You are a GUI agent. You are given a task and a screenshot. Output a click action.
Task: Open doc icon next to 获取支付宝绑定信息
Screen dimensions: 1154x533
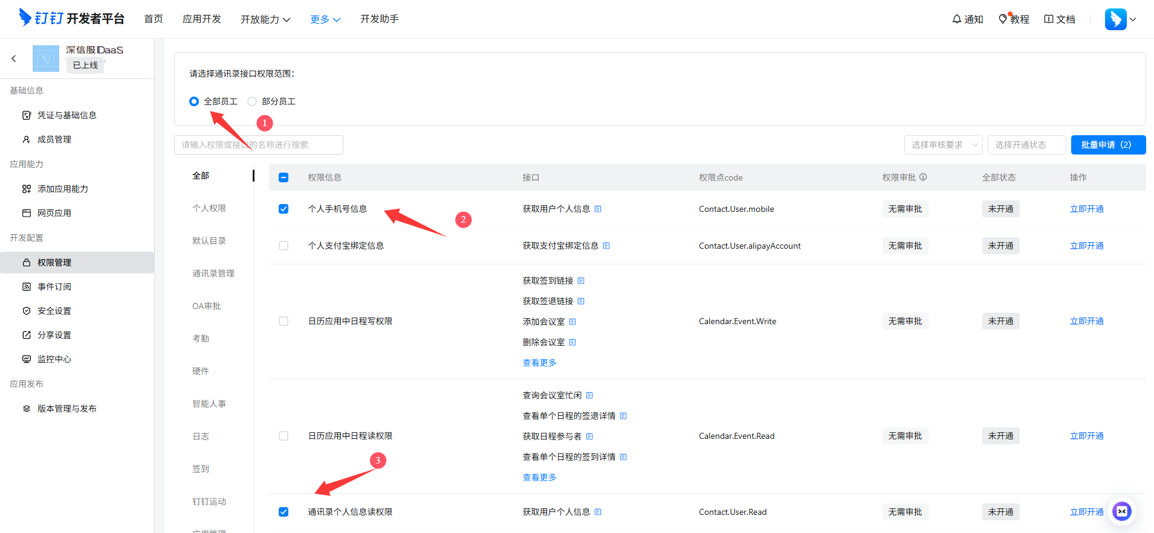tap(606, 246)
